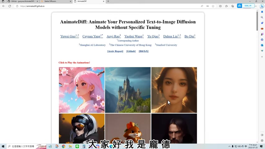
Task: Toggle split screen view icon
Action: coord(220,6)
